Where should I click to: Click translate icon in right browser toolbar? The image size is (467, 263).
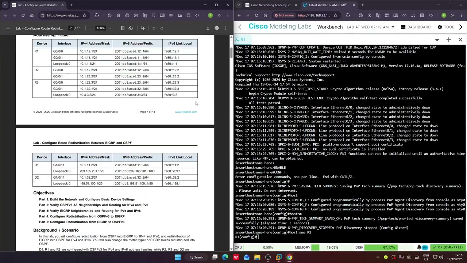(378, 15)
